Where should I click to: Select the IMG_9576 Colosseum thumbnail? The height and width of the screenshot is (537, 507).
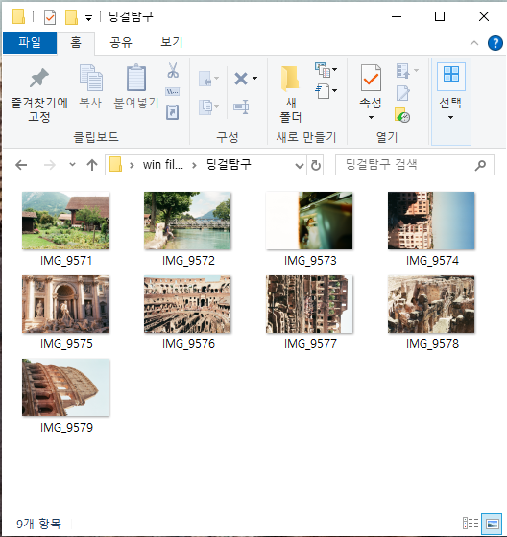tap(187, 304)
